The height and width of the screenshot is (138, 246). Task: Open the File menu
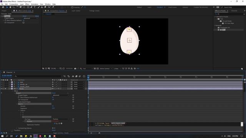tap(2, 4)
